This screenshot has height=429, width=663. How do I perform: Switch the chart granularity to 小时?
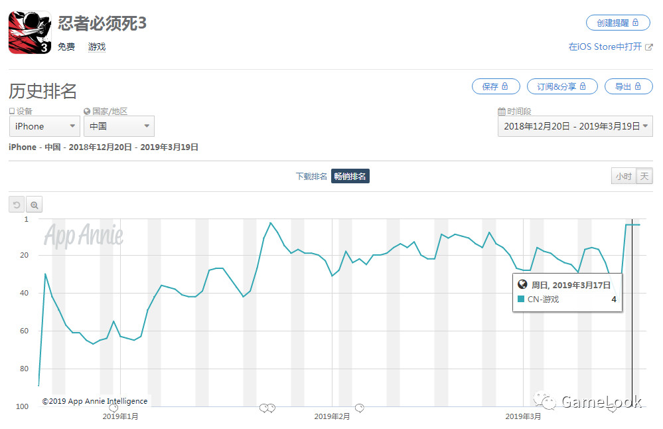623,176
